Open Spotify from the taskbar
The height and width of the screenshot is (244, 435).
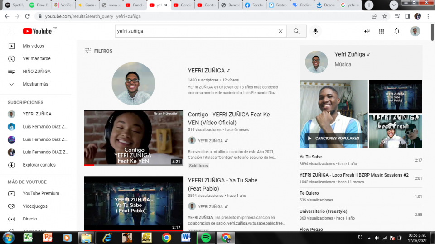tap(206, 238)
